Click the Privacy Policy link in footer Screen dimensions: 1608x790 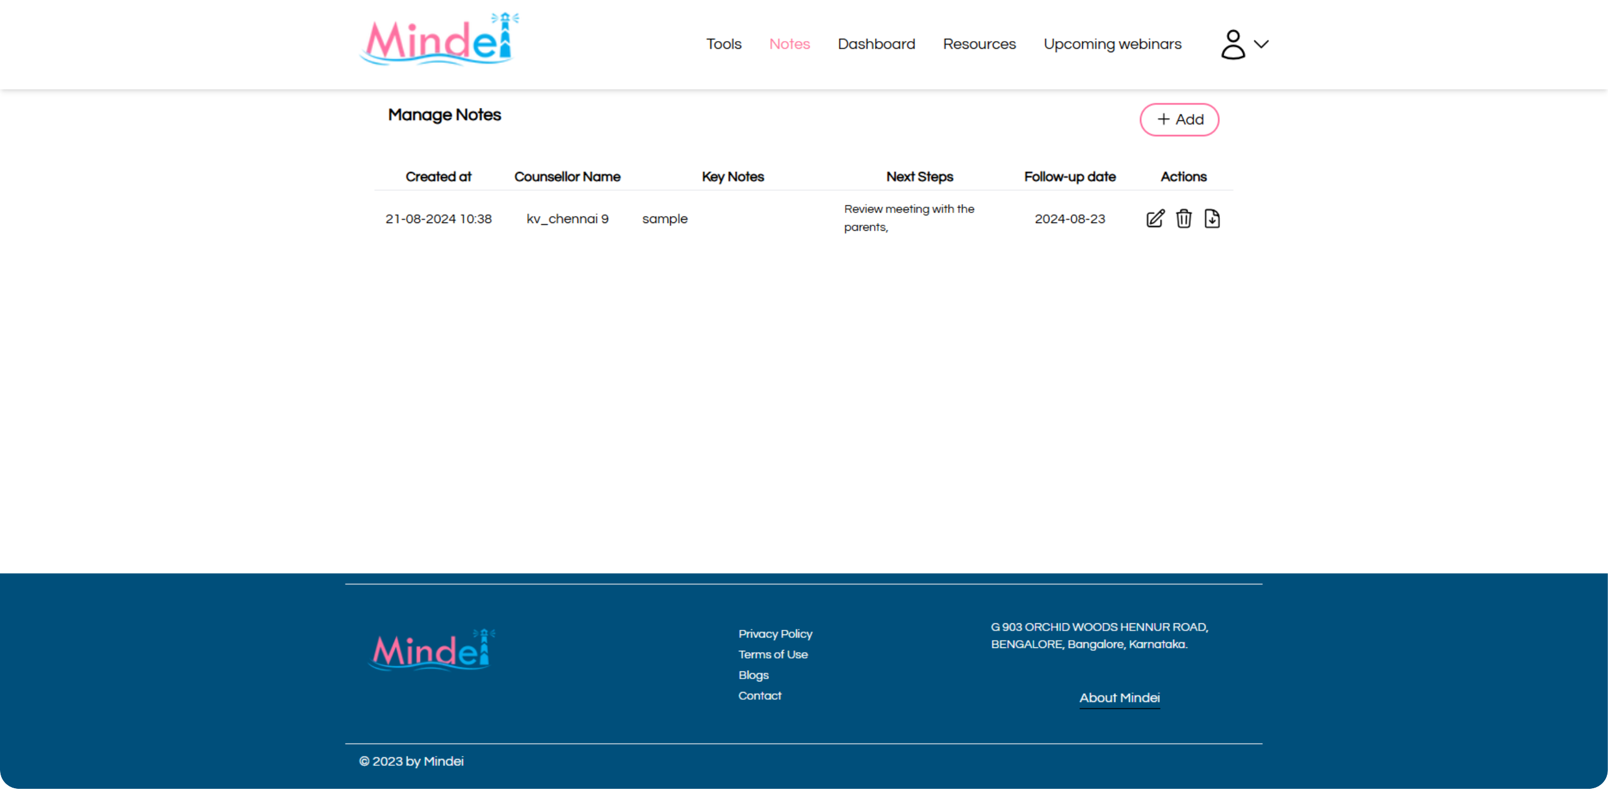coord(775,633)
